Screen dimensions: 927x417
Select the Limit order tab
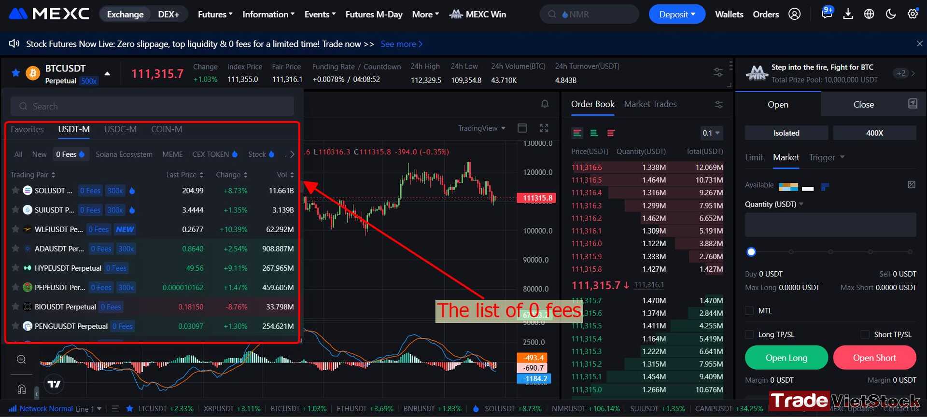pyautogui.click(x=754, y=157)
